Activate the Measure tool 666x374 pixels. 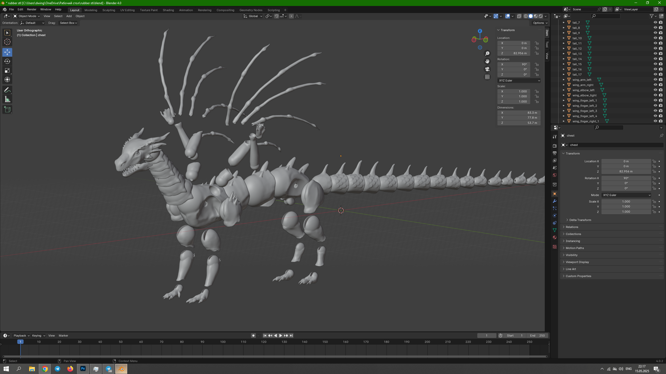7,99
